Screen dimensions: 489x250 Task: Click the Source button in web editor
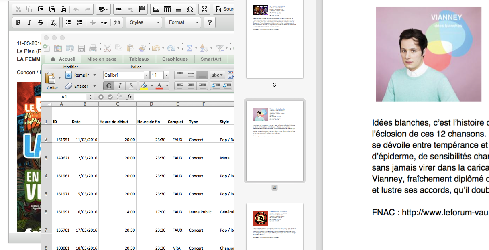click(223, 9)
